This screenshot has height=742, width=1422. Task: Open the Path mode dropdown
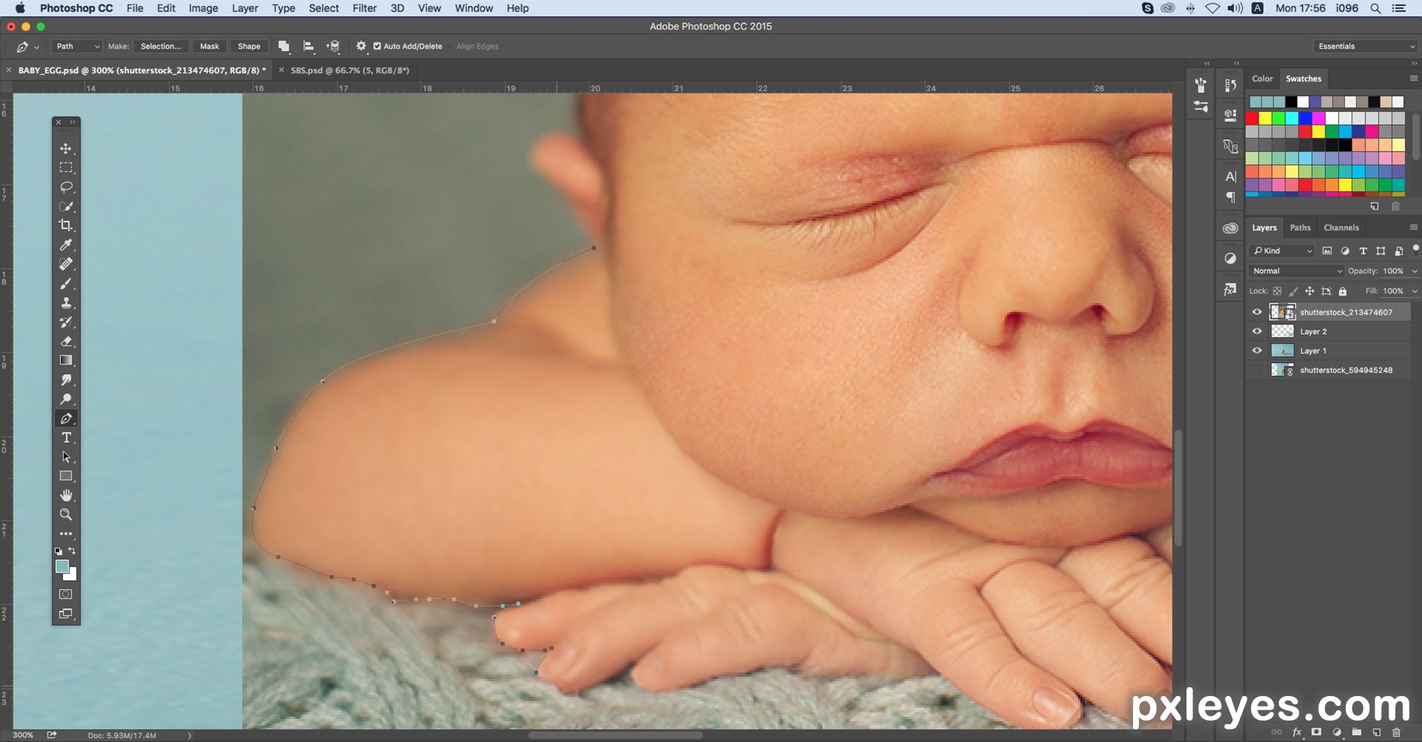pyautogui.click(x=77, y=46)
